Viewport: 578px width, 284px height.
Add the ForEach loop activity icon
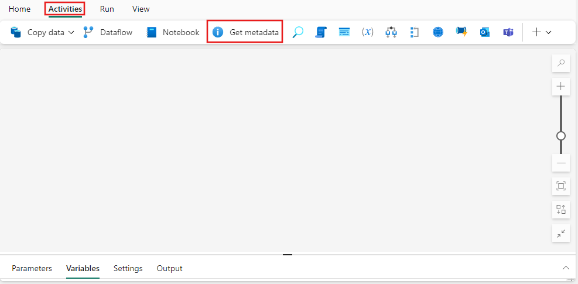[415, 32]
